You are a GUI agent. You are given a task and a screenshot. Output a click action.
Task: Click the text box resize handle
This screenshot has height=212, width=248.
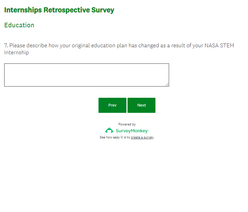167,84
